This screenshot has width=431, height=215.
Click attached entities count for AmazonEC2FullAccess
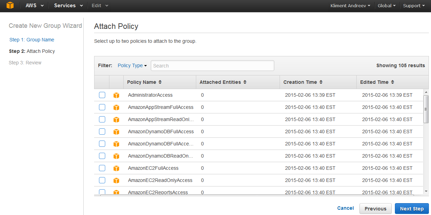click(202, 168)
